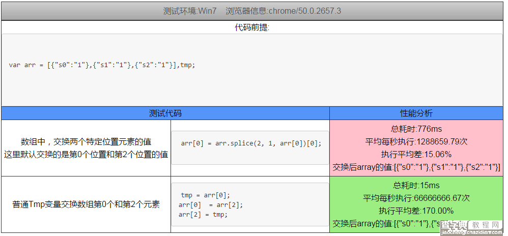
Task: Select '总耗时:776ms' result
Action: tap(416, 129)
